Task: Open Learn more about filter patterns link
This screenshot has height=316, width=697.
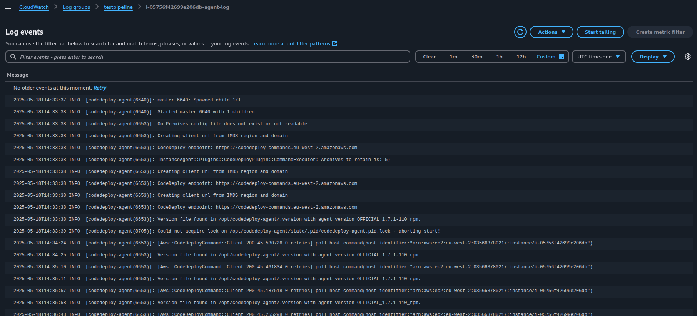Action: [291, 43]
